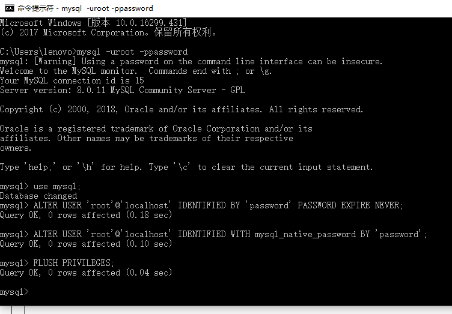Click the 'Query OK' line showing 0.10 sec

[x=86, y=244]
